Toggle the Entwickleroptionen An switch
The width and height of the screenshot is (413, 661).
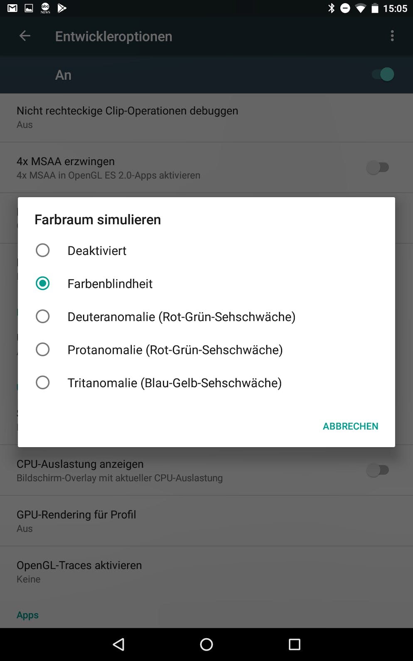383,74
